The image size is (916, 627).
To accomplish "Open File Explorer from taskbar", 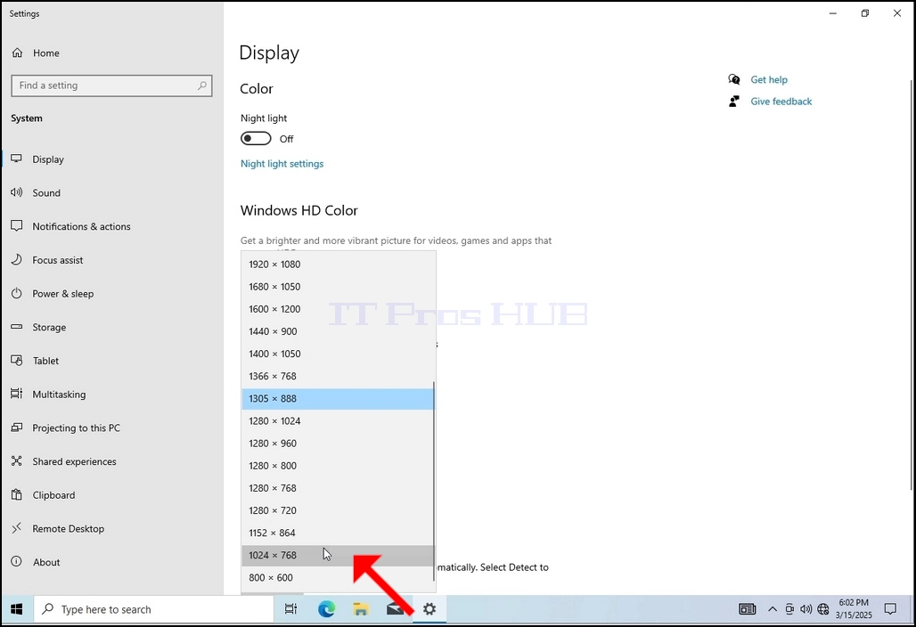I will coord(361,609).
